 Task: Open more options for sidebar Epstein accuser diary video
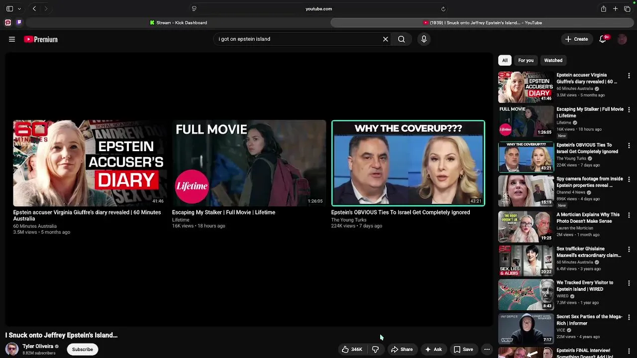[629, 76]
